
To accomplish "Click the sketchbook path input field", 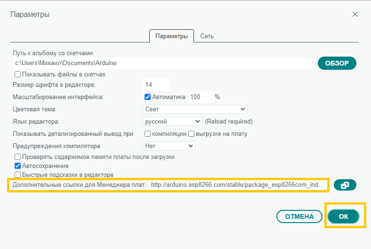I will pos(161,63).
